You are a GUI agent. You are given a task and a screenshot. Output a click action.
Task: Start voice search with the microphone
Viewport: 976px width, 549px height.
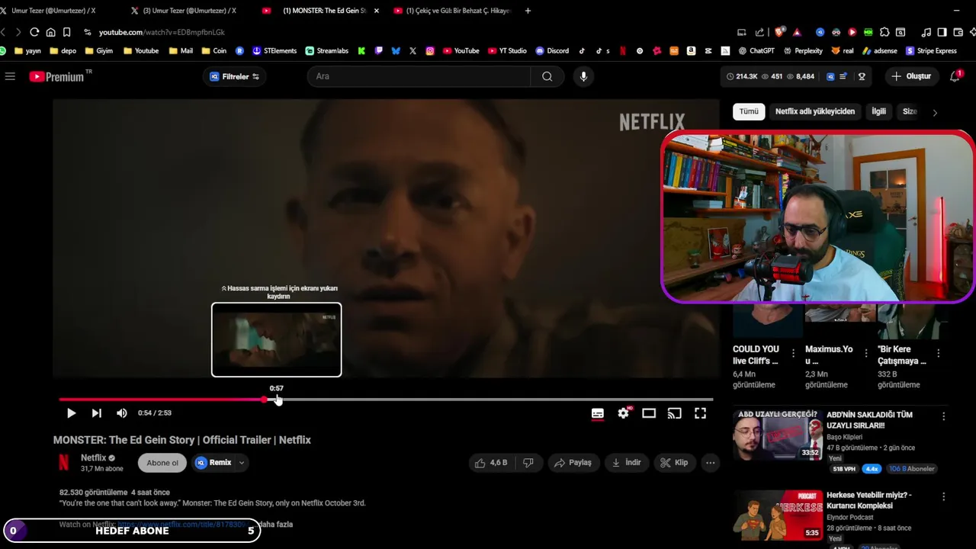tap(583, 76)
